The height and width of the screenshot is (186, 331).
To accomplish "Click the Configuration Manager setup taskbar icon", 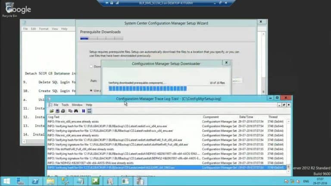I will [125, 181].
